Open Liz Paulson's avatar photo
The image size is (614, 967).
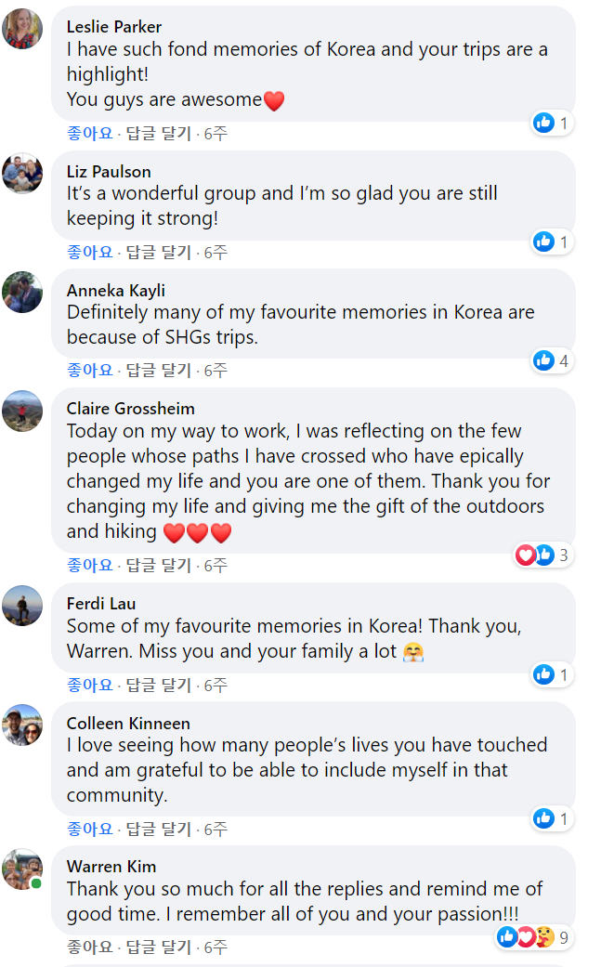(x=23, y=173)
